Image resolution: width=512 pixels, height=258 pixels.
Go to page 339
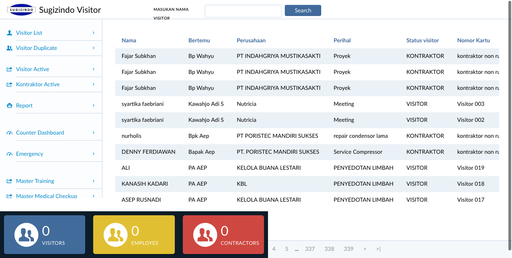pyautogui.click(x=348, y=249)
